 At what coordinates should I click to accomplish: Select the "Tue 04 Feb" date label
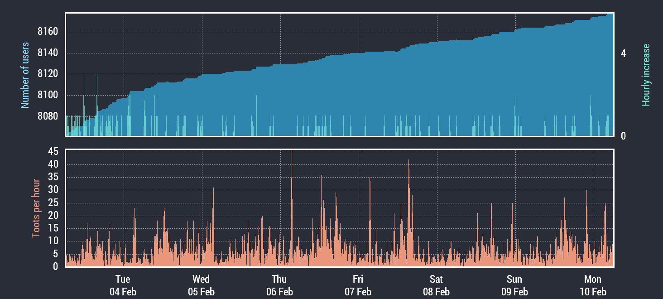(123, 285)
